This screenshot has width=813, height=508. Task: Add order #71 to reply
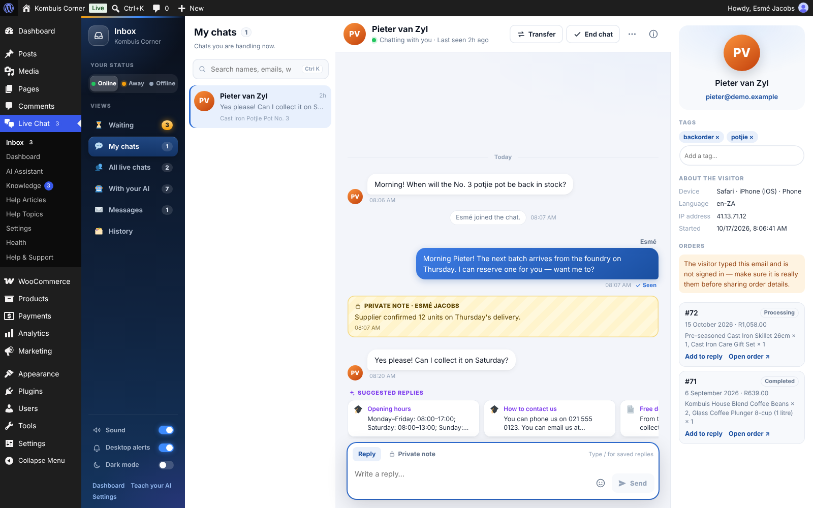pos(704,434)
